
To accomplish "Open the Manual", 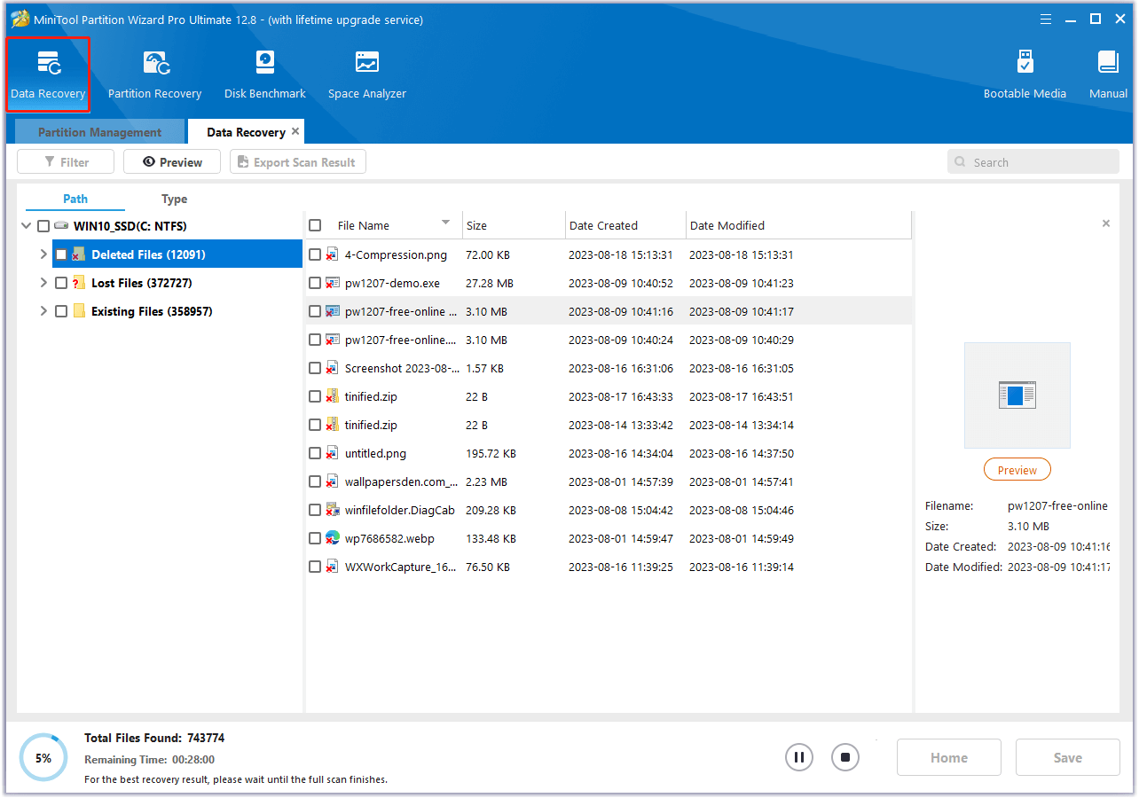I will pyautogui.click(x=1108, y=74).
